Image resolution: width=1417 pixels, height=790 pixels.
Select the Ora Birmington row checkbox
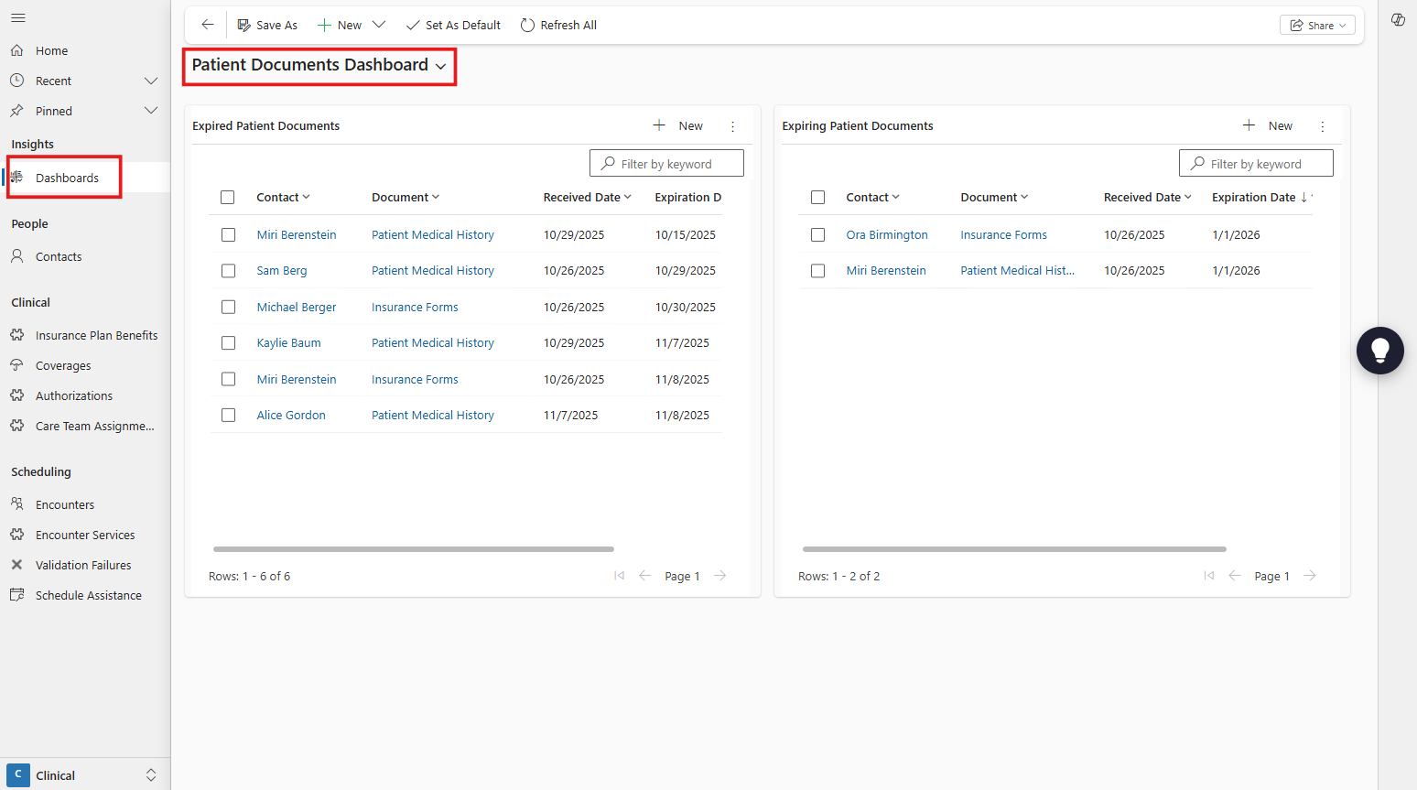tap(817, 235)
